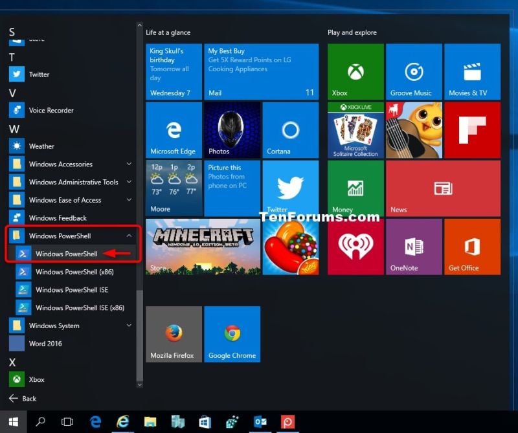Open the OneNote tile

(413, 246)
